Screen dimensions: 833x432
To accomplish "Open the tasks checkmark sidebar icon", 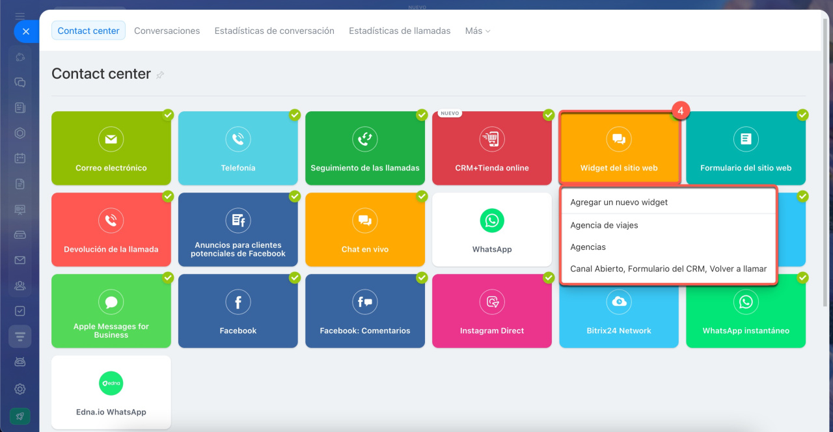I will (20, 311).
